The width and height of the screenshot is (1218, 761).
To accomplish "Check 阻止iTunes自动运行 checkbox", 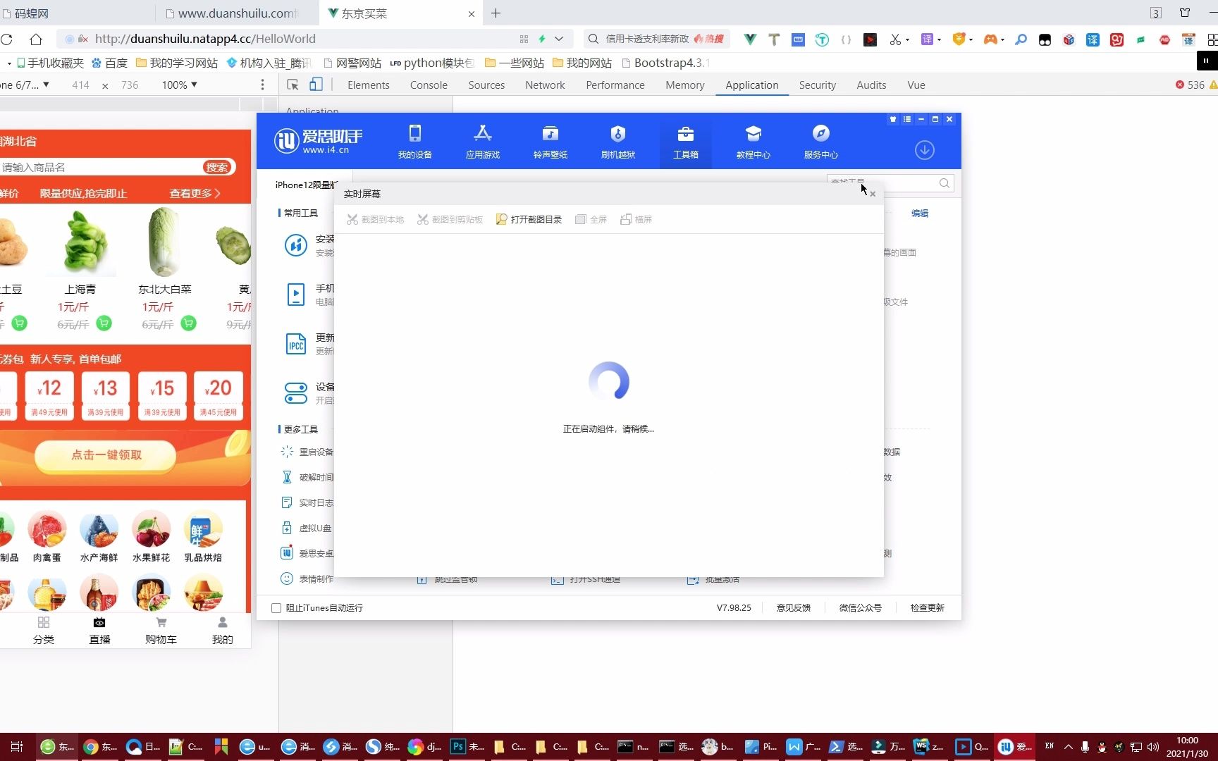I will coord(276,607).
